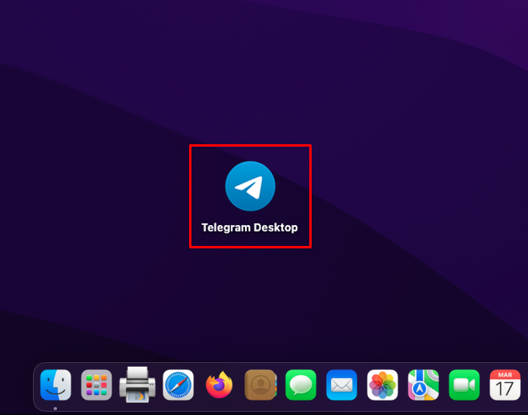The image size is (528, 415).
Task: Click the "Telegram Desktop" label text
Action: [249, 228]
